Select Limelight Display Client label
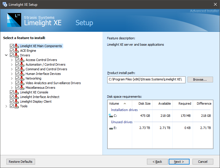The image size is (220, 168). 36,101
